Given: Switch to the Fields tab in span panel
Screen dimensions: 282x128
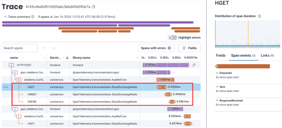Looking at the screenshot, I should pyautogui.click(x=221, y=55).
